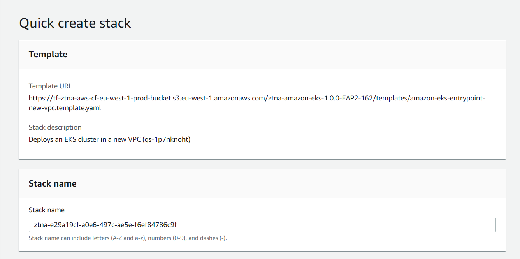Click the 'Quick create stack' page heading

(75, 23)
